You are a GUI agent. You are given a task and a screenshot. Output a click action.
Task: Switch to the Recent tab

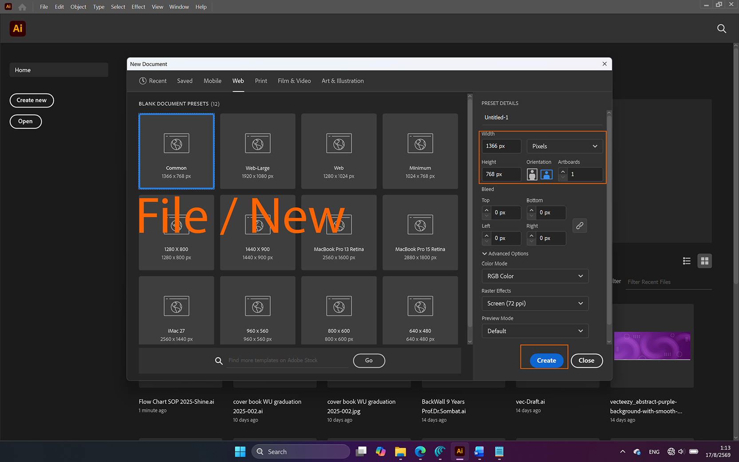click(153, 81)
